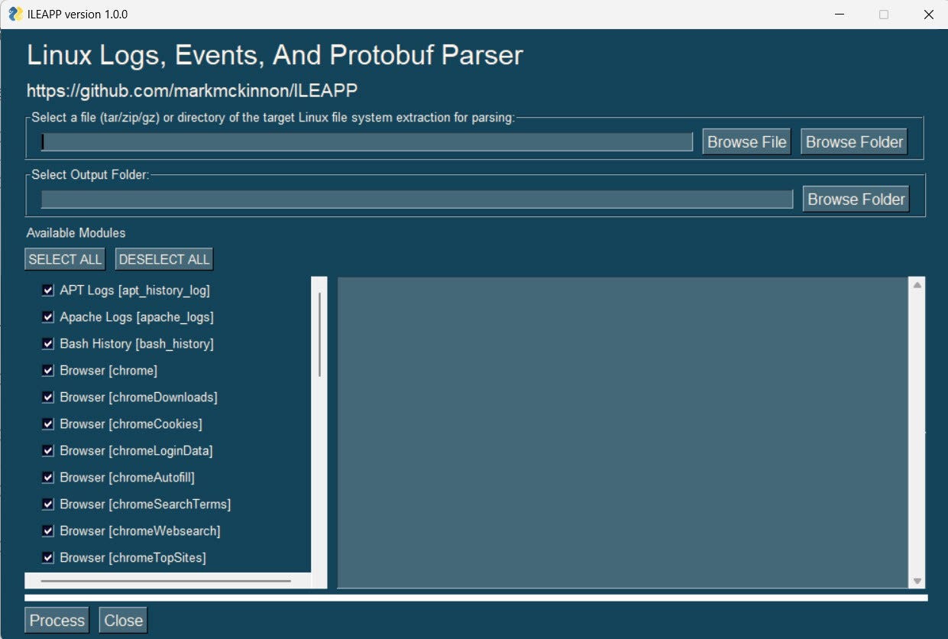Click the 'Available Modules' label
This screenshot has height=639, width=948.
coord(76,232)
